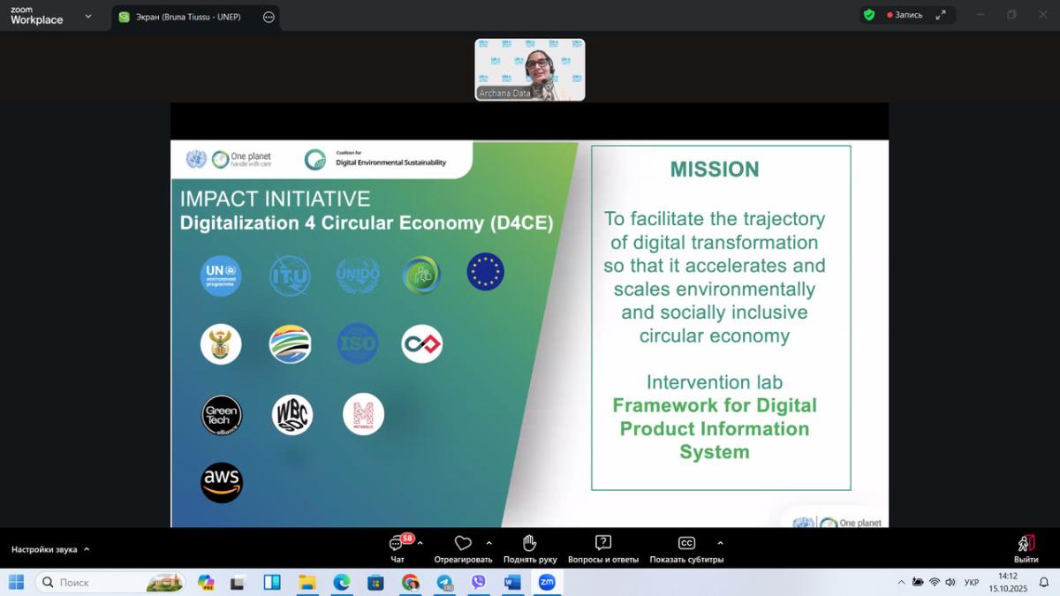Click the heart React icon
The width and height of the screenshot is (1060, 596).
[x=463, y=543]
